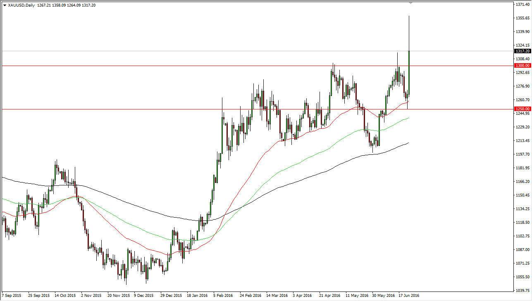Click the "1276.90" price axis label
Image resolution: width=532 pixels, height=301 pixels.
coord(522,86)
